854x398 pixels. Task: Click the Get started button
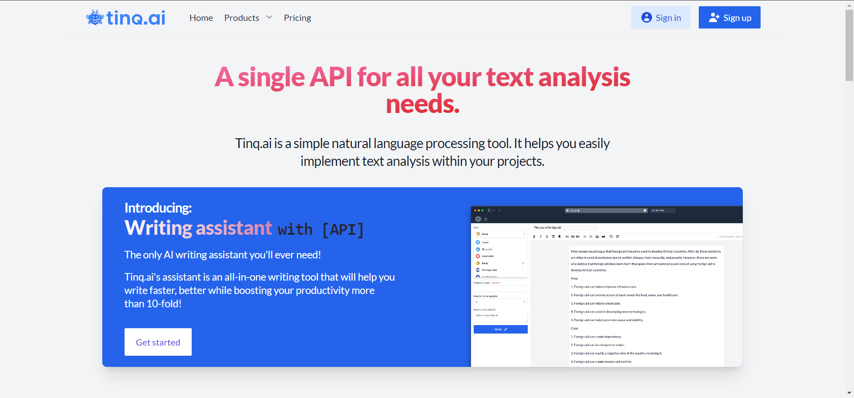(158, 342)
